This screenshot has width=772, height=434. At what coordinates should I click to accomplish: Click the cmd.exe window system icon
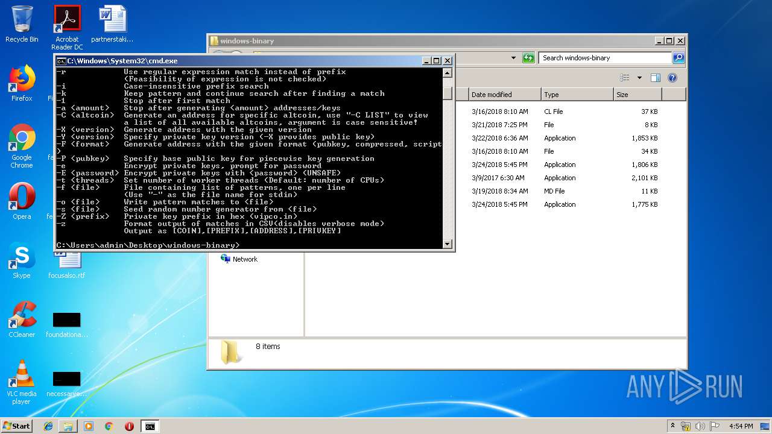pos(61,61)
